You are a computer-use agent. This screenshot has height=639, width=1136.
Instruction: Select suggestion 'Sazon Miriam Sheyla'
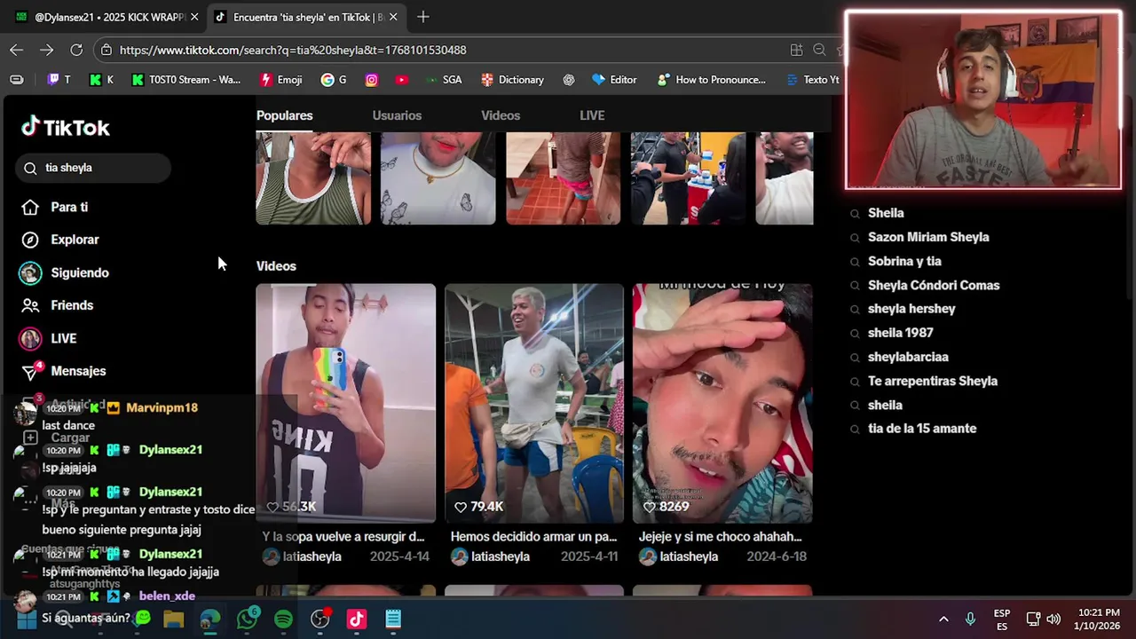tap(928, 237)
